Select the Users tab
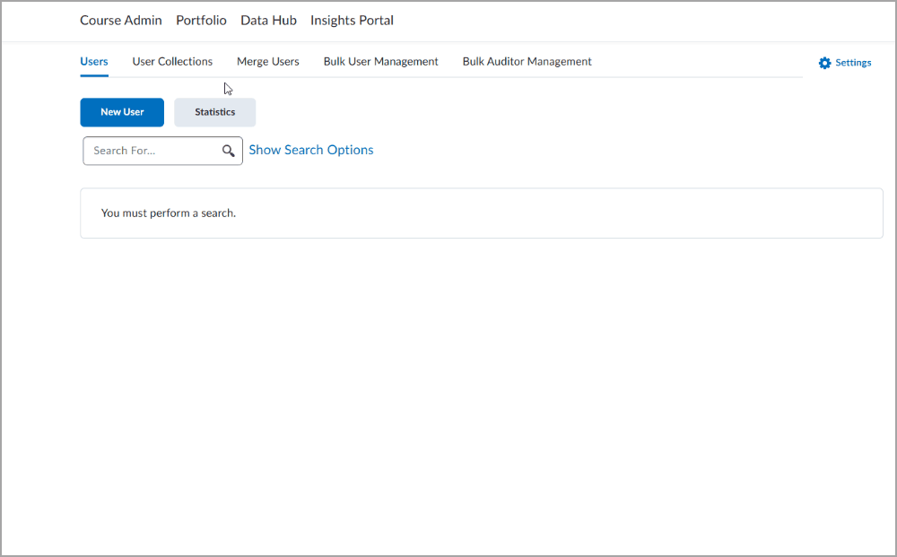This screenshot has height=557, width=897. point(93,61)
